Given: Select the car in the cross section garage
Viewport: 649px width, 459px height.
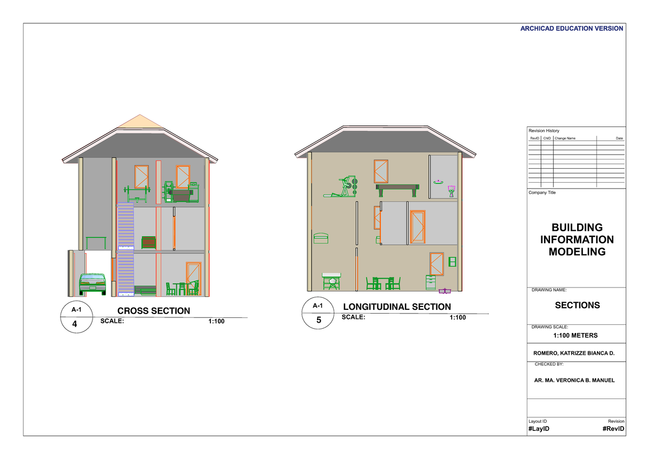Looking at the screenshot, I should click(92, 284).
